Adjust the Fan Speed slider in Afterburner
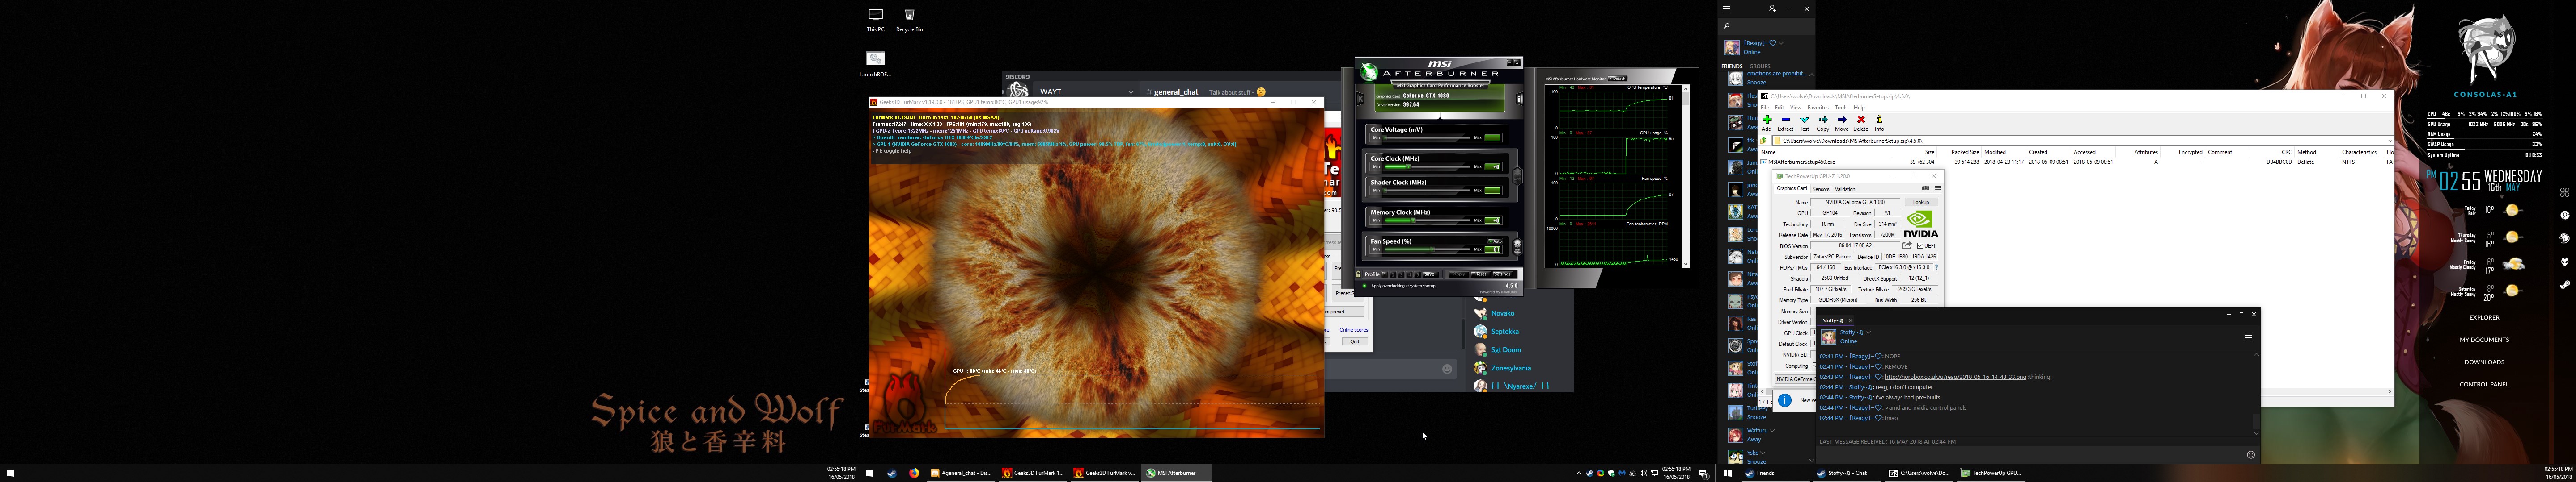 [x=1428, y=249]
